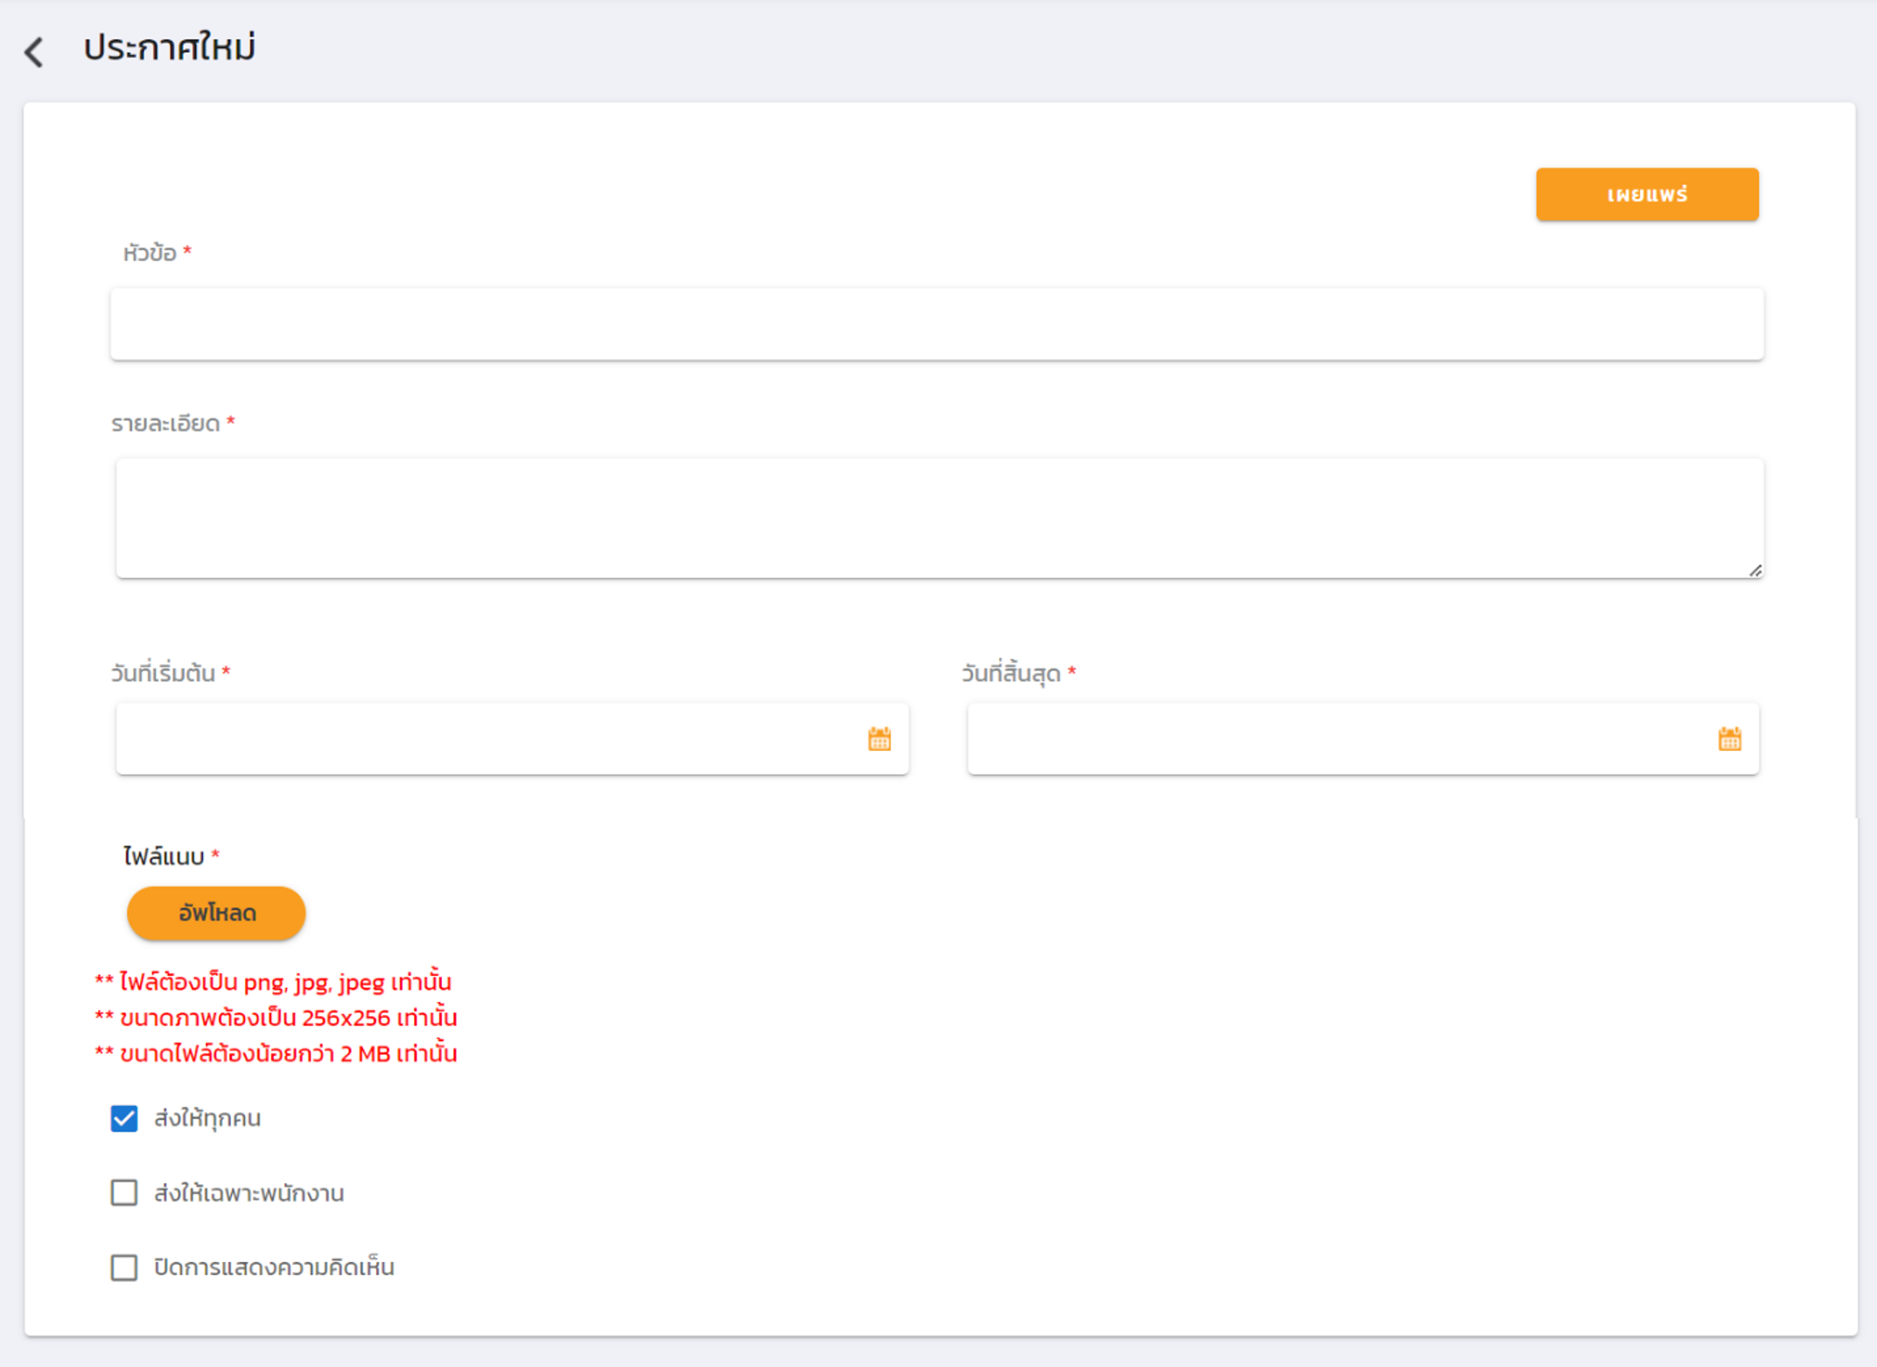This screenshot has height=1367, width=1877.
Task: Enable the ส่งให้เฉพาะพนักงาน checkbox
Action: (124, 1192)
